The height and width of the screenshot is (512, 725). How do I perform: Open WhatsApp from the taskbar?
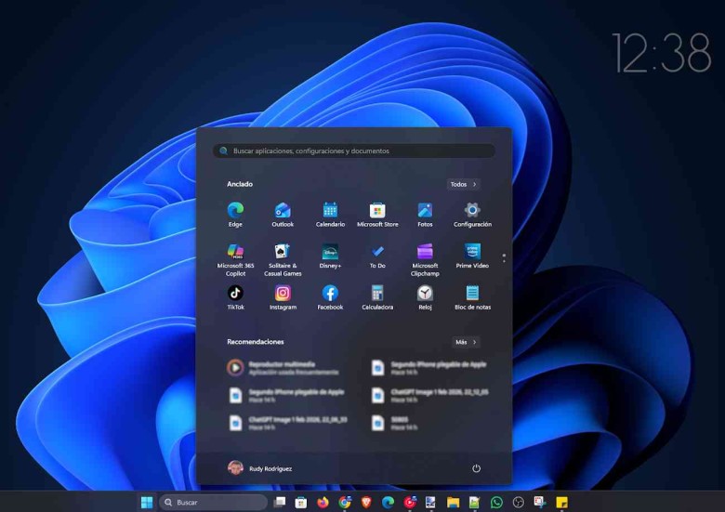496,503
